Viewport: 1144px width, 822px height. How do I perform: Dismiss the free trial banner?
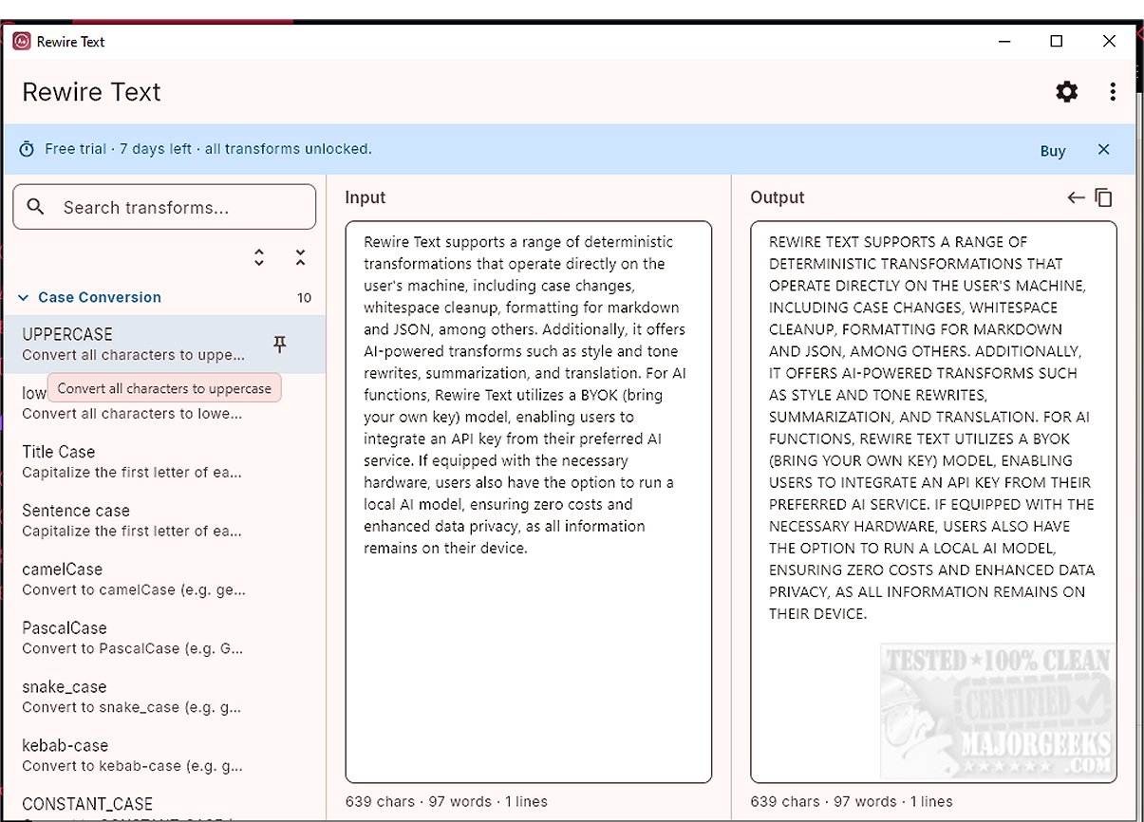pos(1103,150)
